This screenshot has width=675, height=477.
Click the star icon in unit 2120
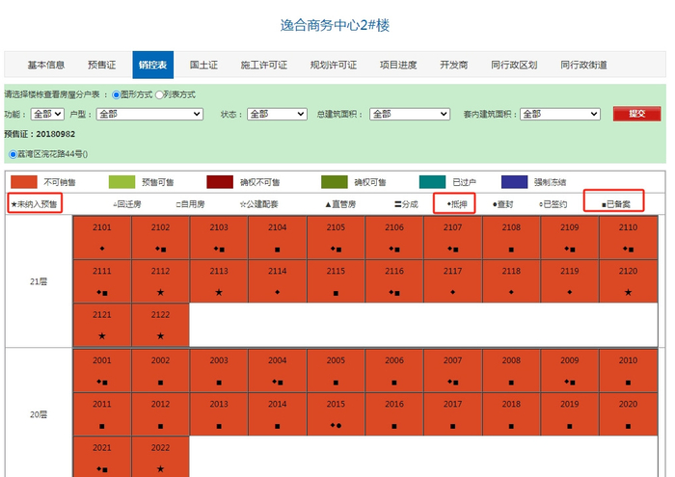[628, 292]
